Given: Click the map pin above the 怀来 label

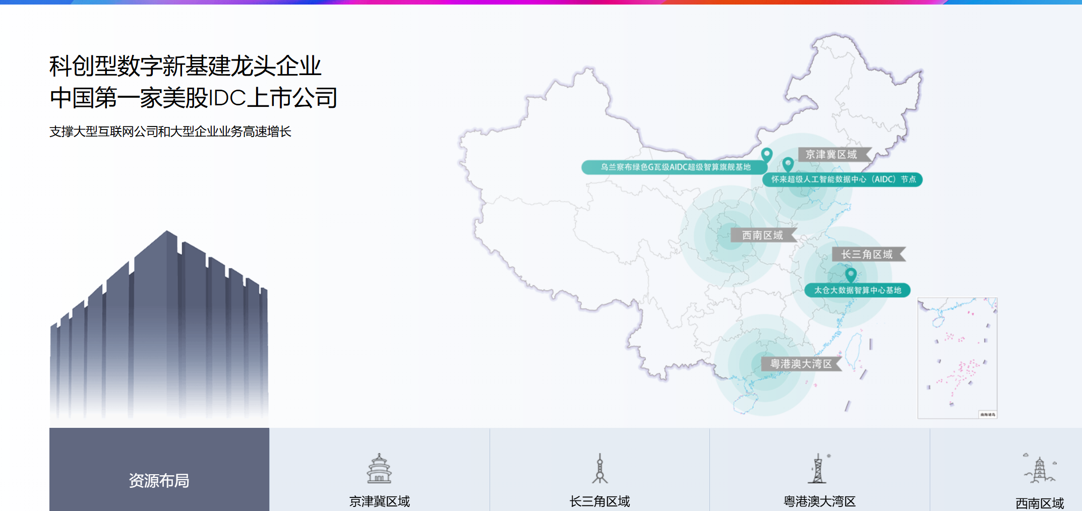Looking at the screenshot, I should click(x=788, y=164).
